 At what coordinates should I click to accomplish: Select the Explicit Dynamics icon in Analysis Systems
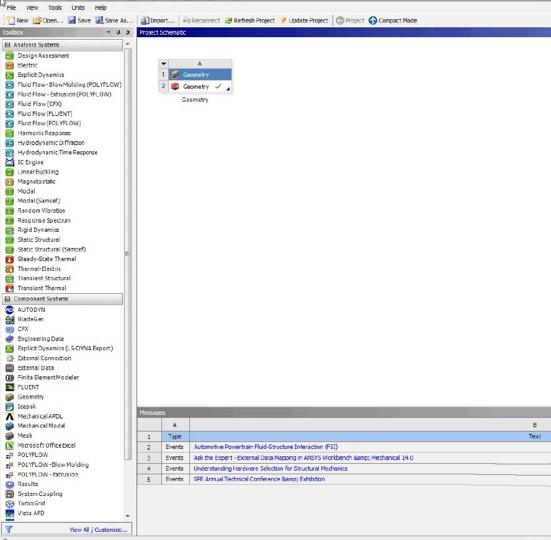tap(9, 75)
